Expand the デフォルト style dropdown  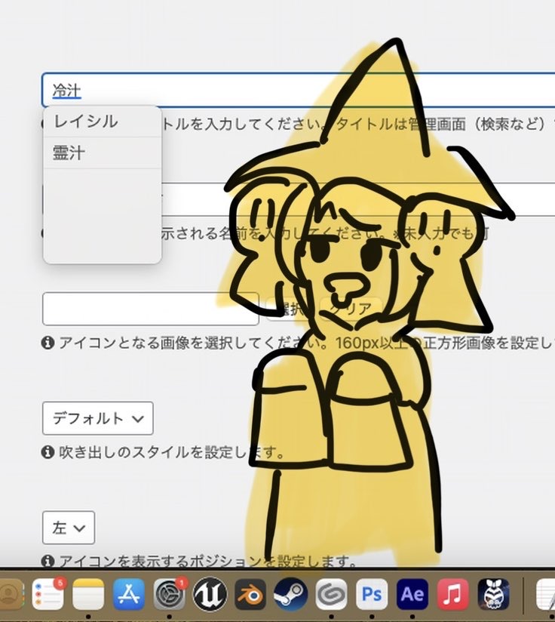97,418
